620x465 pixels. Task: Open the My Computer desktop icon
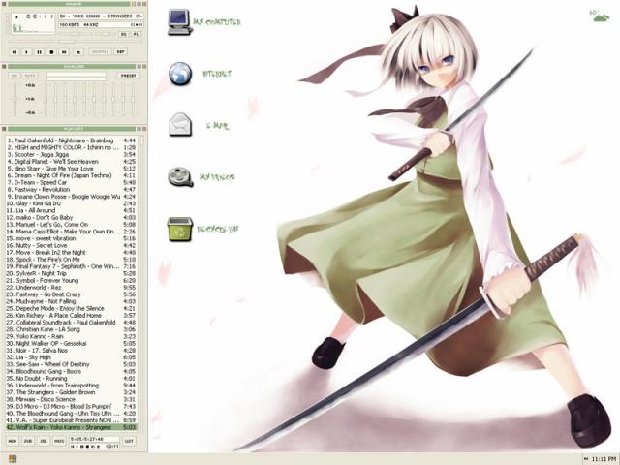click(x=180, y=21)
